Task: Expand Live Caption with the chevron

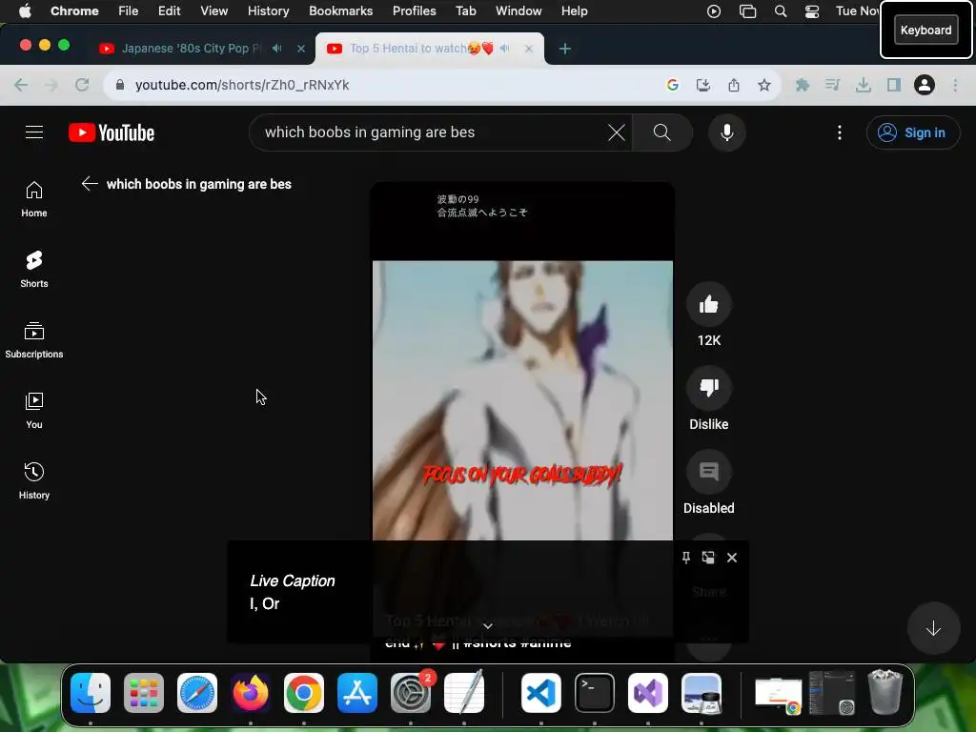Action: click(488, 625)
